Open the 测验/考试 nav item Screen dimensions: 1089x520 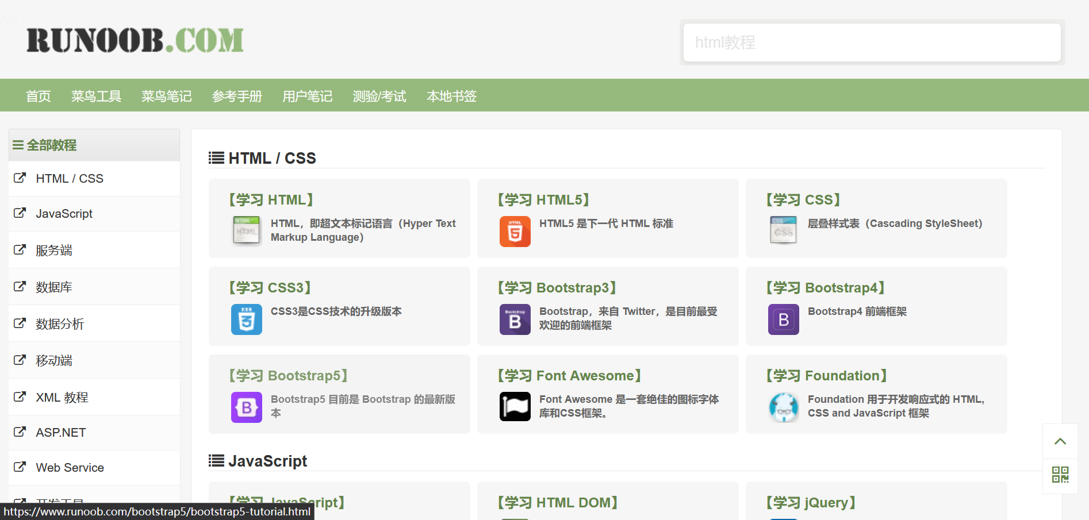pyautogui.click(x=379, y=96)
